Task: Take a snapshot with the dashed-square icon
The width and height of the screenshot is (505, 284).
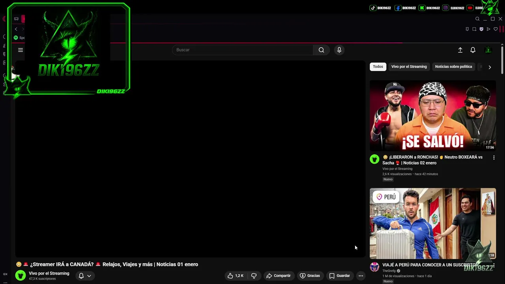Action: [474, 29]
